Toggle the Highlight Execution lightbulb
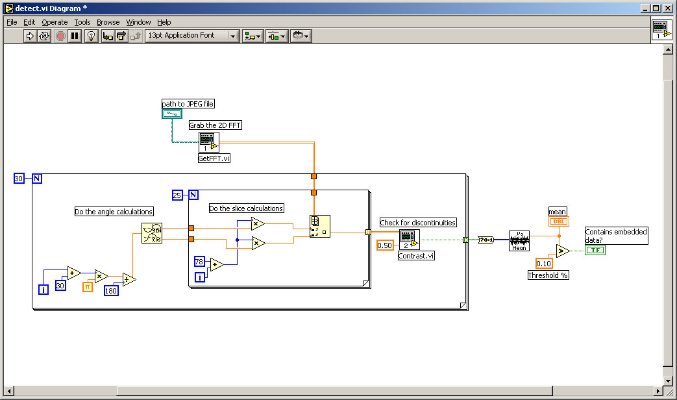 91,36
